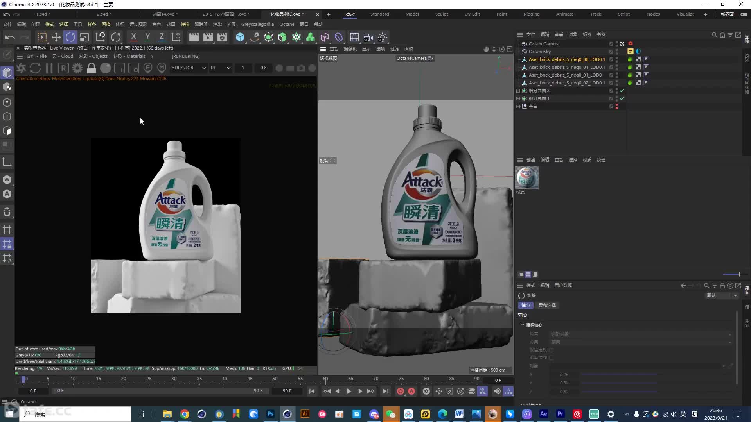Click the Undo arrow in main toolbar
The image size is (751, 422).
pyautogui.click(x=10, y=38)
